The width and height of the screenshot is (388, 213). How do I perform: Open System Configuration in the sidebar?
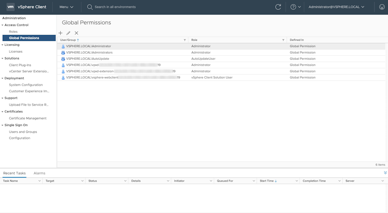click(x=26, y=84)
